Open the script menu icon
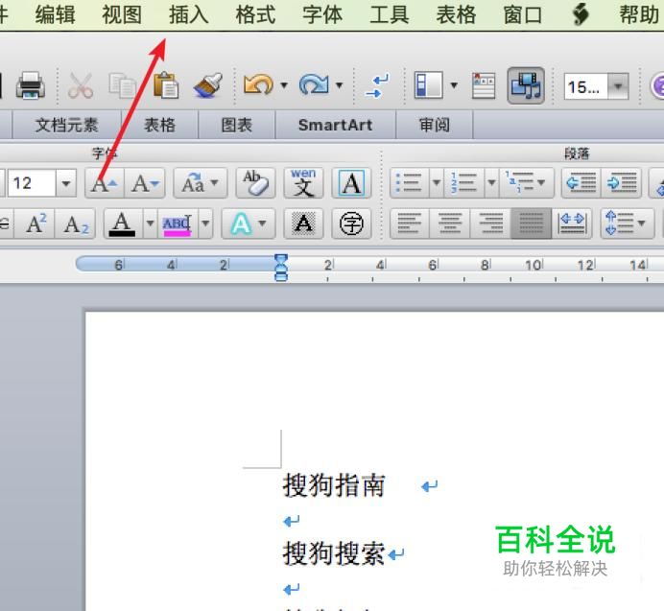 (581, 14)
